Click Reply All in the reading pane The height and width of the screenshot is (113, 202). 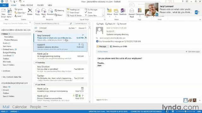tap(110, 24)
